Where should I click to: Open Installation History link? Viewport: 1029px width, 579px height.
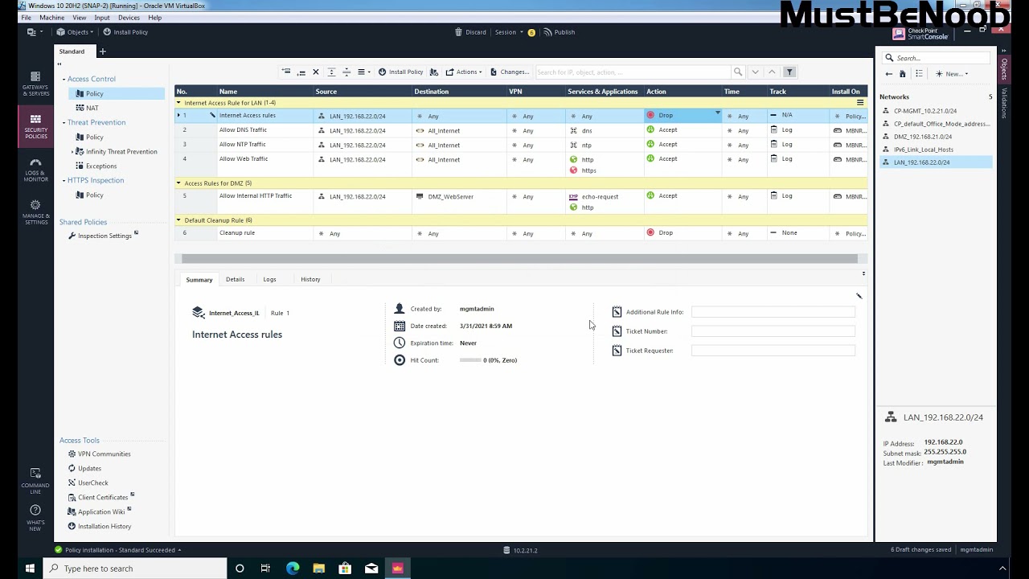click(99, 526)
